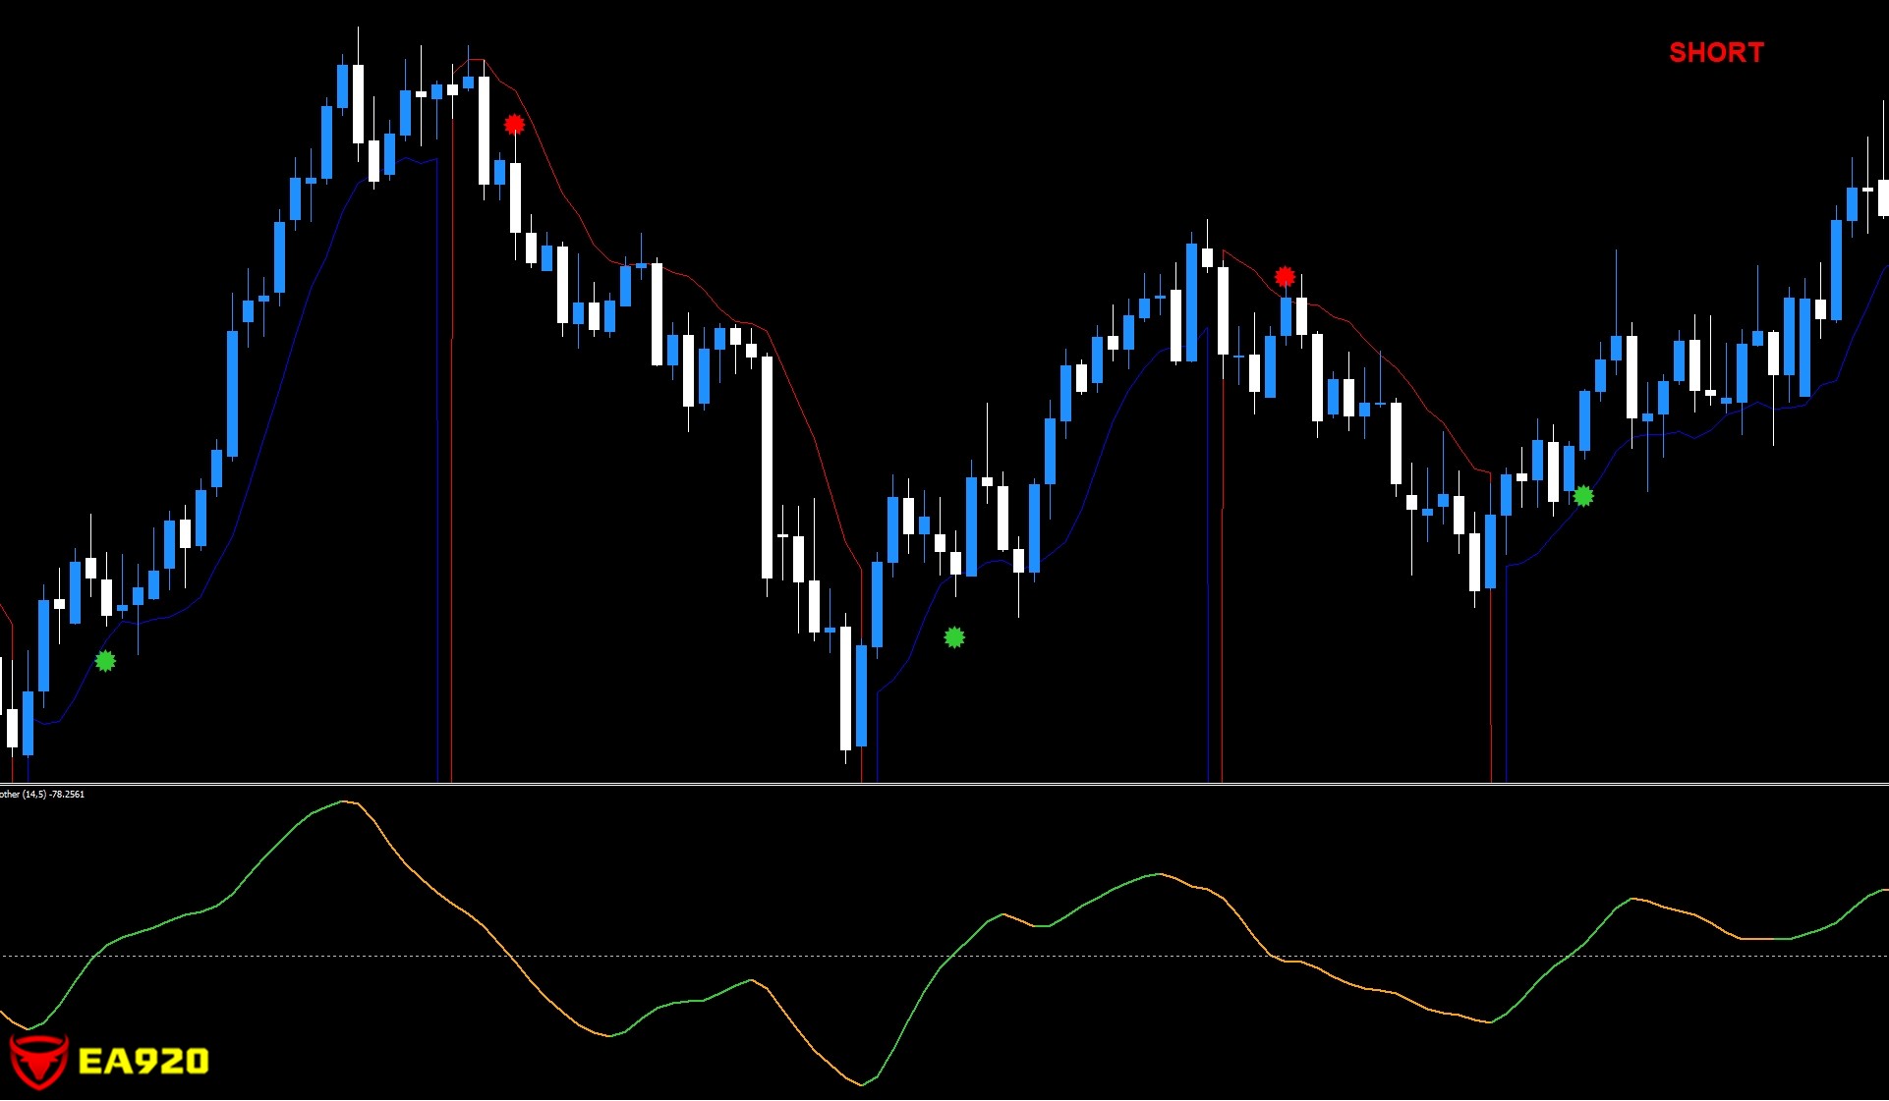Click the red SHORT signal label
The height and width of the screenshot is (1101, 1889).
point(1716,53)
